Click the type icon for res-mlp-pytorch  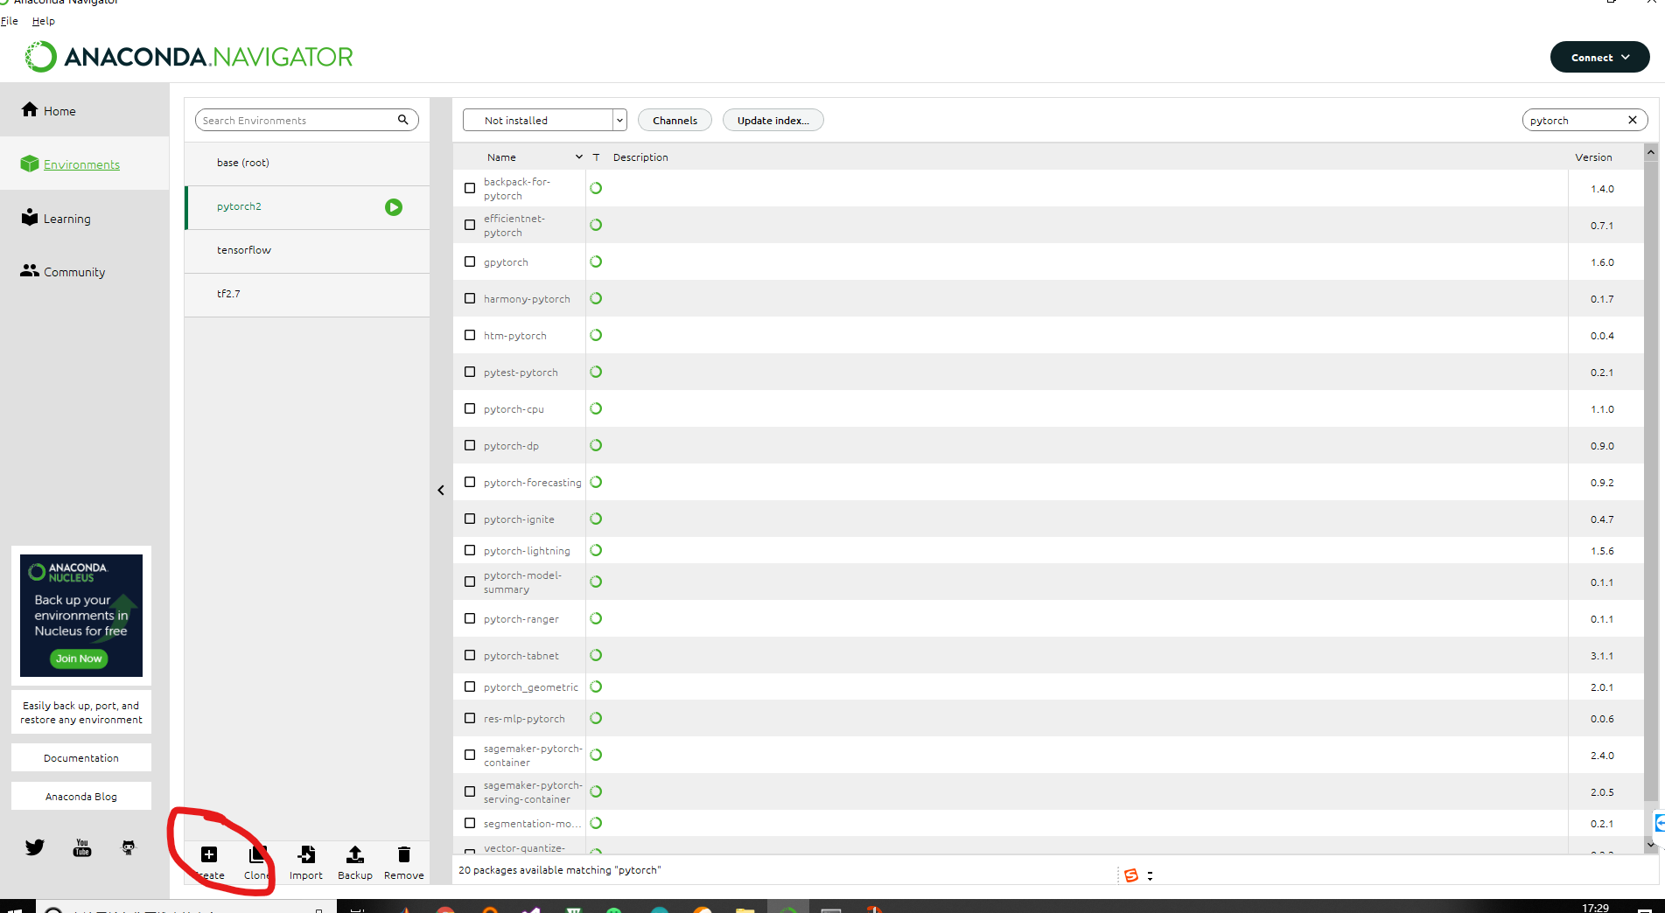point(596,718)
